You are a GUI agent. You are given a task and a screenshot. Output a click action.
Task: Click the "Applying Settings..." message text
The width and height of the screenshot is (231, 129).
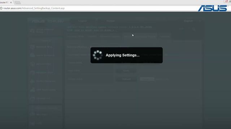point(123,55)
